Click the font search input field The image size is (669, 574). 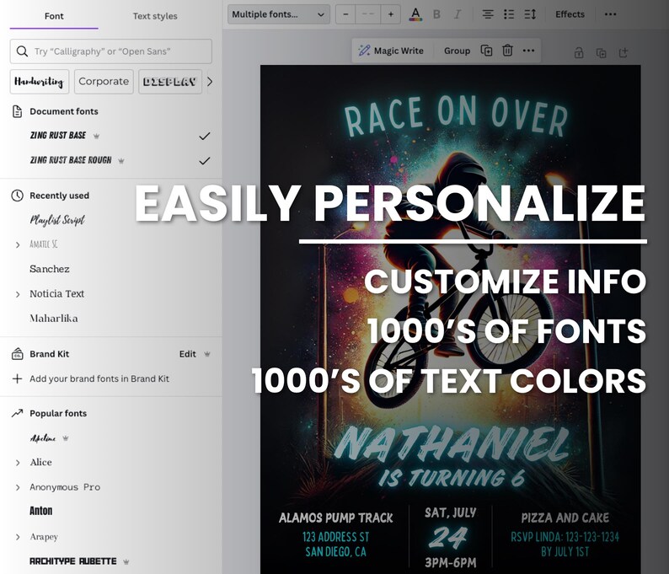(x=111, y=51)
